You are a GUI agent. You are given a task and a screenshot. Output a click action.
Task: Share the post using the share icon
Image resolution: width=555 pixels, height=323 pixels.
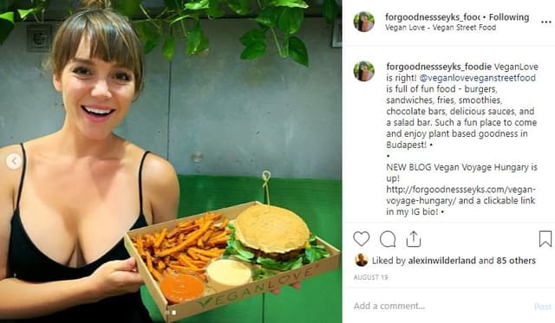click(413, 239)
